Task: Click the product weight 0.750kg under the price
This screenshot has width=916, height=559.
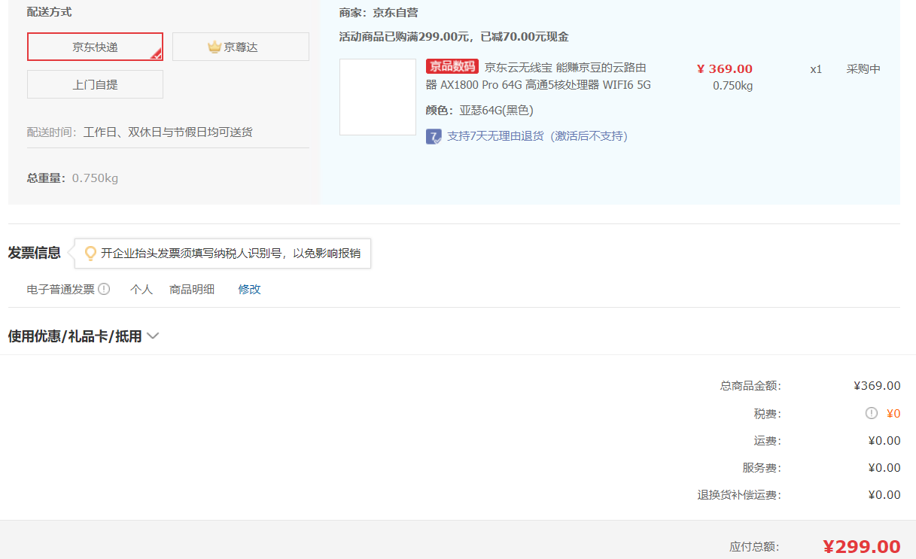Action: 733,86
